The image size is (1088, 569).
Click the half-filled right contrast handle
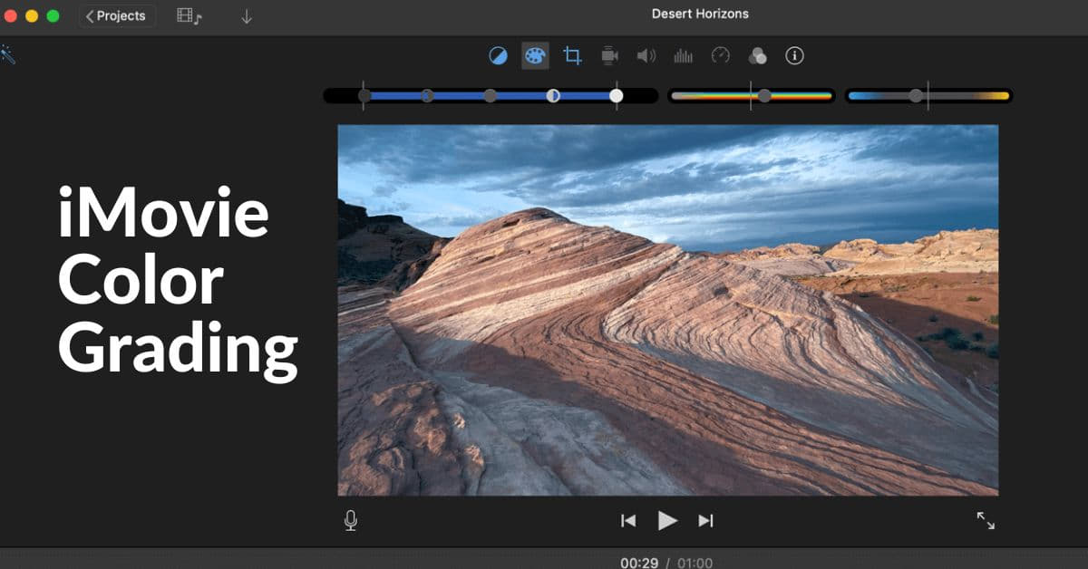[553, 95]
